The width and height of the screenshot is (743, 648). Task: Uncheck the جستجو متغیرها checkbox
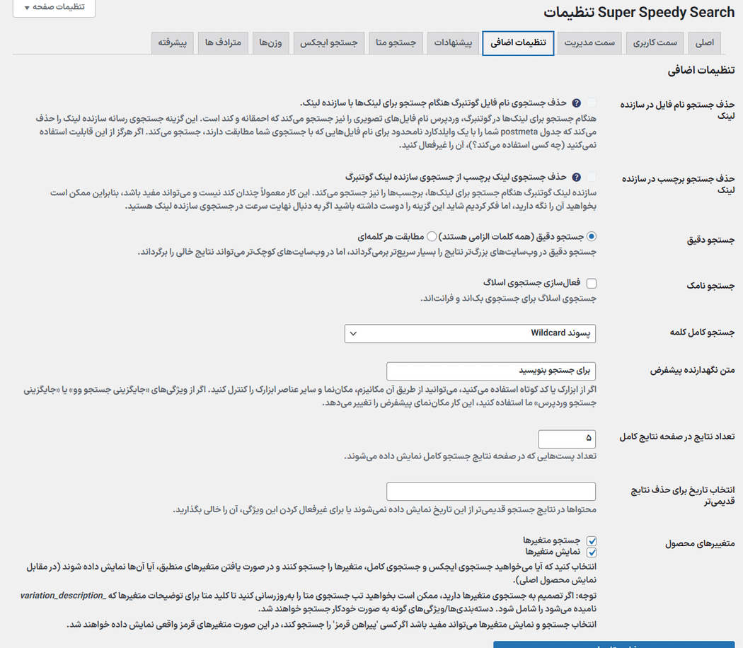tap(592, 540)
